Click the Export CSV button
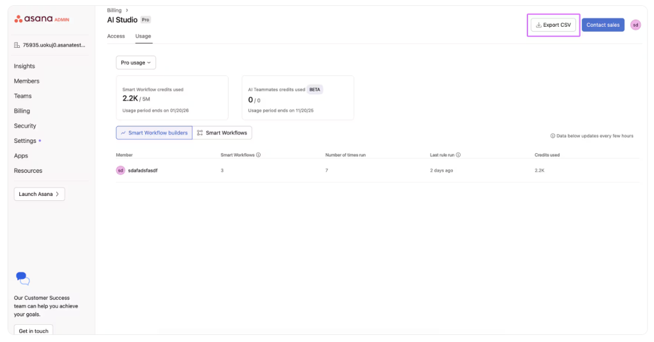 click(x=553, y=25)
